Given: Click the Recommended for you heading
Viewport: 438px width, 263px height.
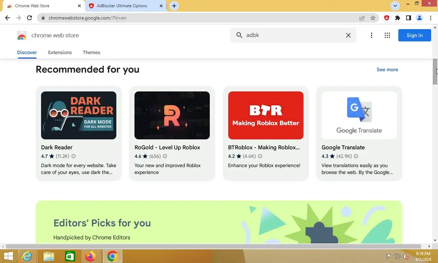Looking at the screenshot, I should click(88, 70).
